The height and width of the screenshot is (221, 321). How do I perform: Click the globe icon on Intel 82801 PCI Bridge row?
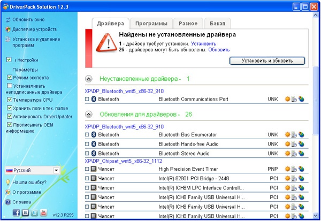[x=301, y=178]
